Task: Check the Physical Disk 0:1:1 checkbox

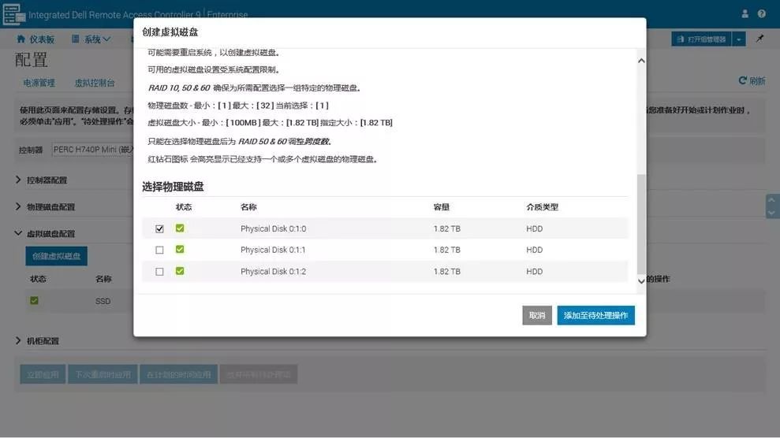Action: click(159, 250)
